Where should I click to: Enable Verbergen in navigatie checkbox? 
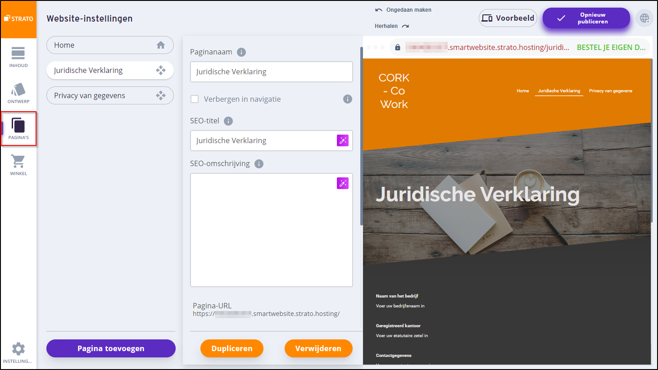195,99
